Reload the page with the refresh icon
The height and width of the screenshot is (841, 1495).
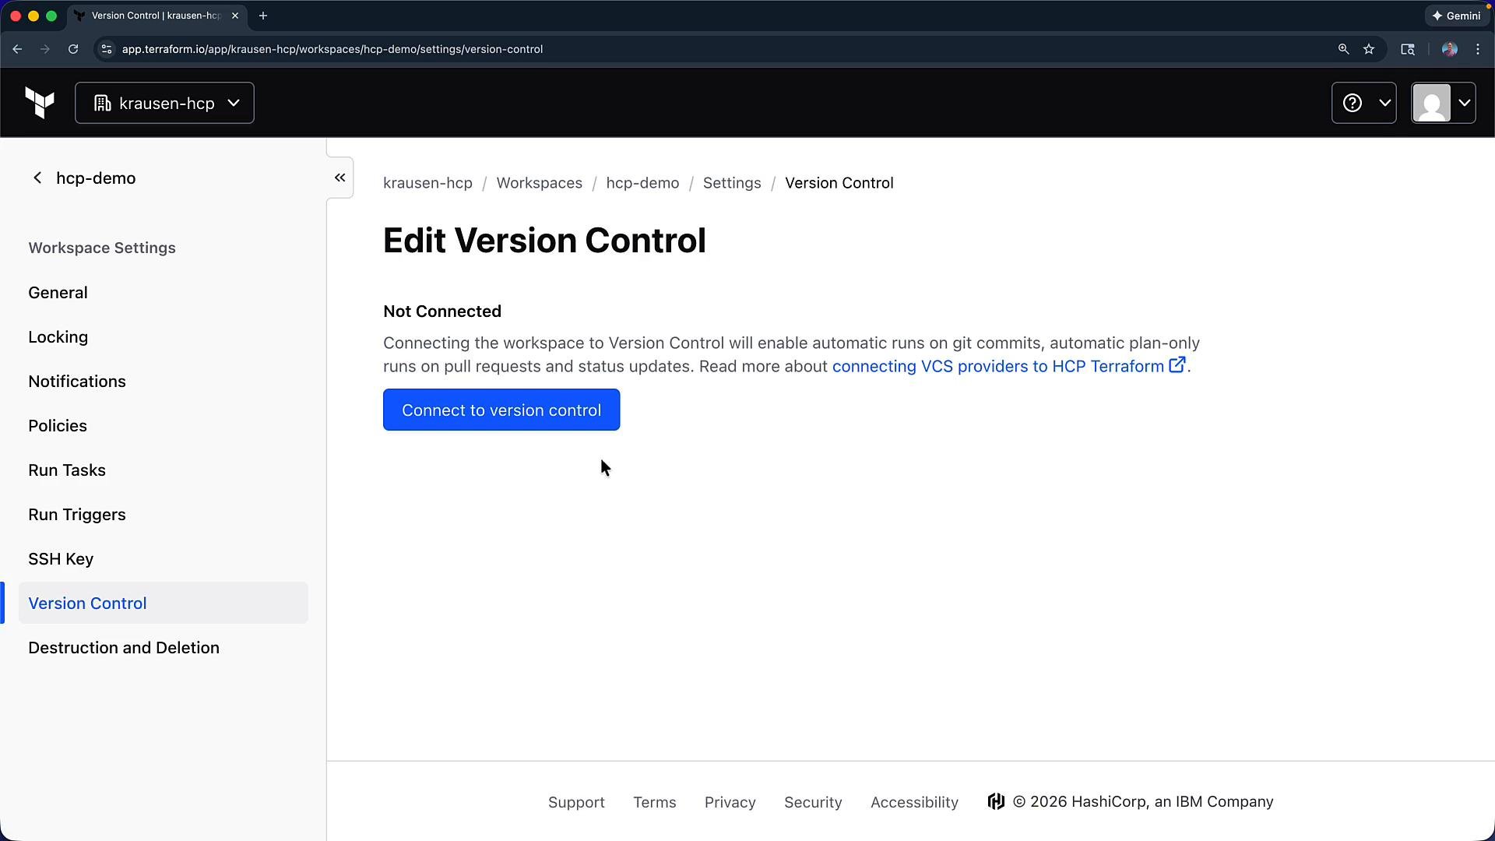point(73,49)
